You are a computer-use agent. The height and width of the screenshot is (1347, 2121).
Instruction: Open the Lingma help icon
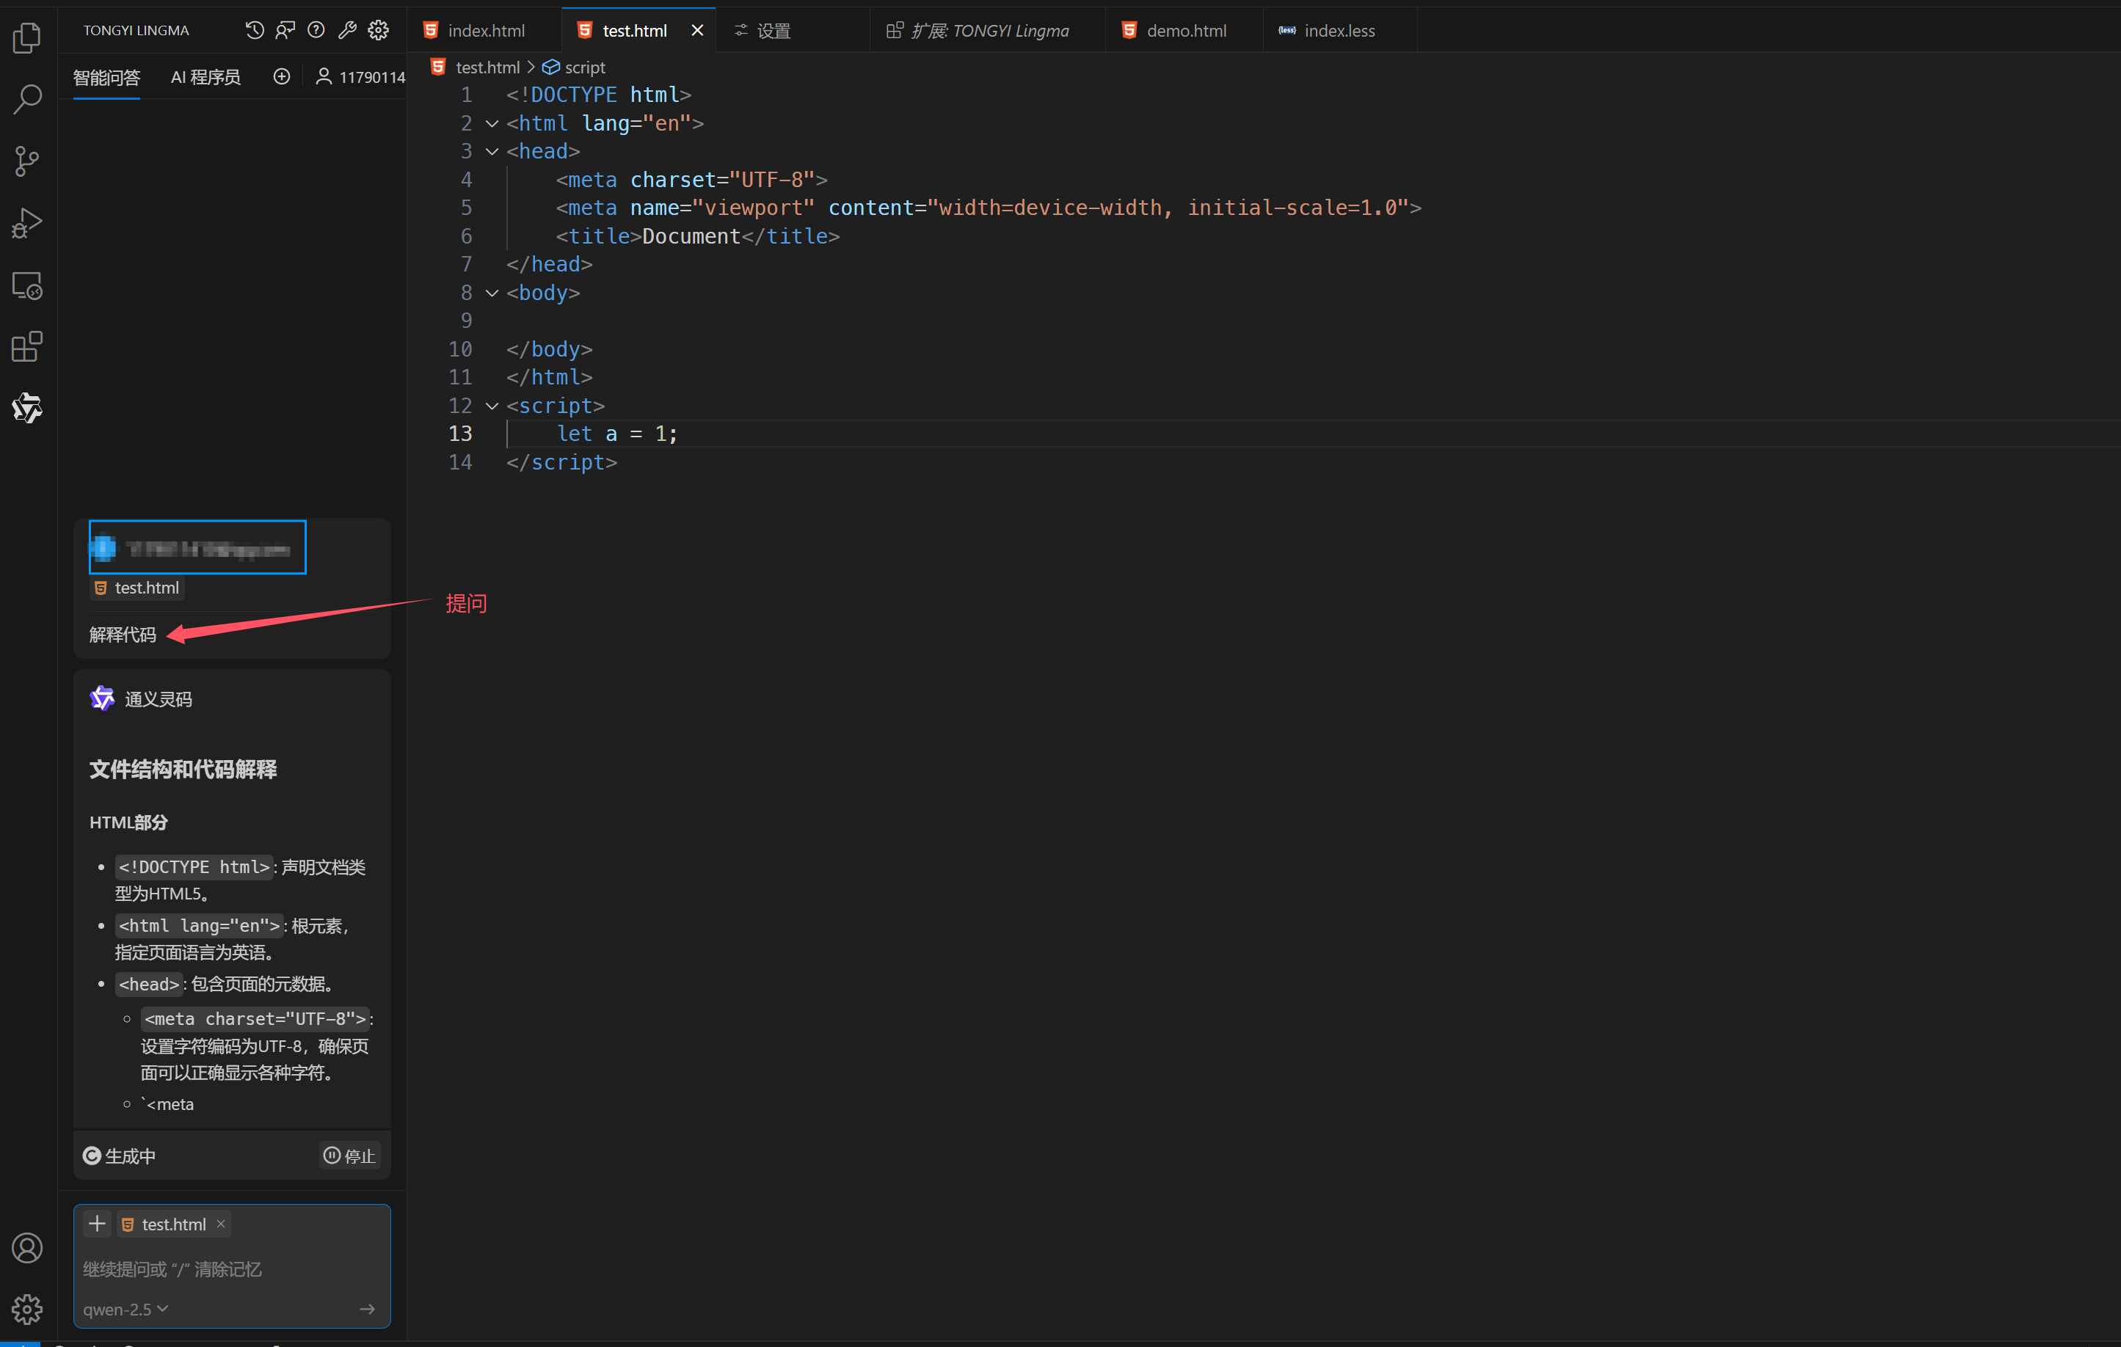coord(316,30)
